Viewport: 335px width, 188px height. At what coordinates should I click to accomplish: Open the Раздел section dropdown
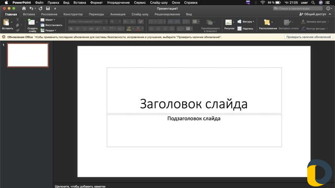[x=49, y=30]
